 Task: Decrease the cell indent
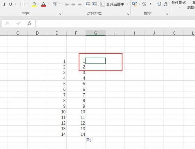pyautogui.click(x=88, y=4)
